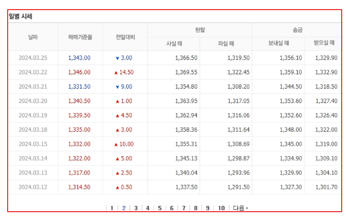Click base rate 1,332.00

[79, 144]
